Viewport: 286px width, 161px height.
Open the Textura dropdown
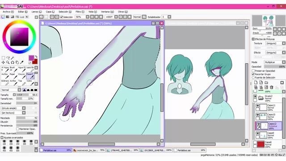(x=275, y=43)
